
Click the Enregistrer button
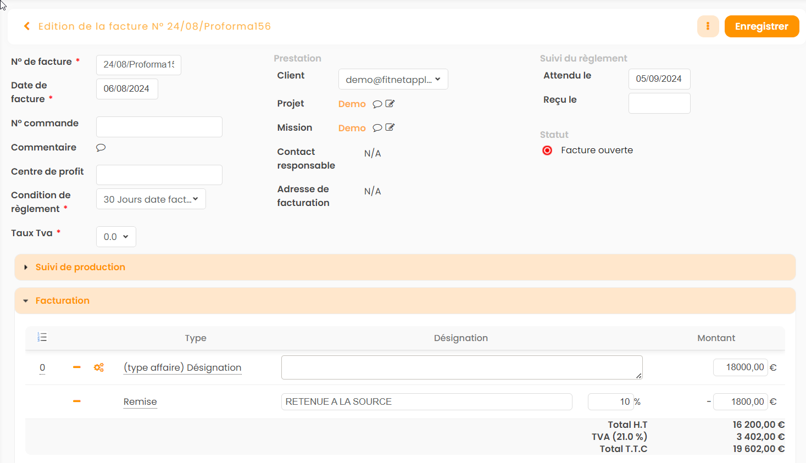click(761, 26)
